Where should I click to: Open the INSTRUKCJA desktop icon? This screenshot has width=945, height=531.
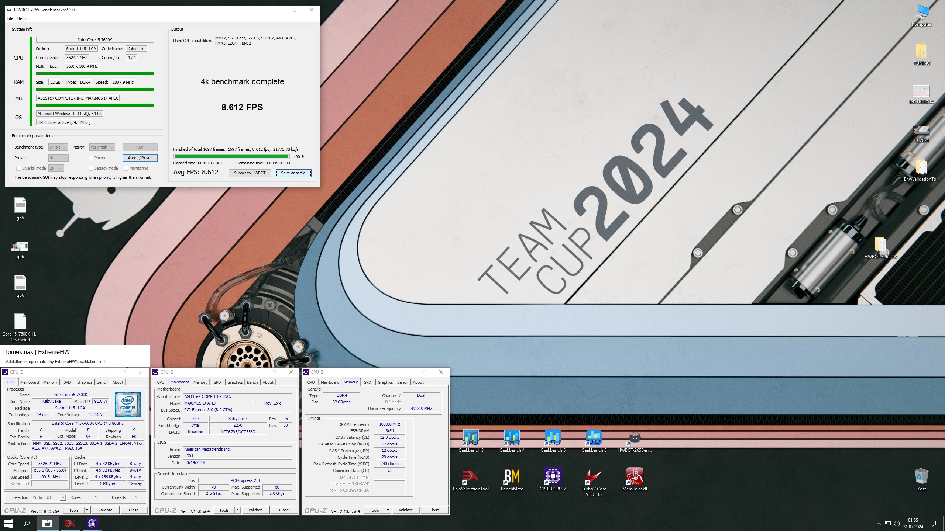click(921, 94)
